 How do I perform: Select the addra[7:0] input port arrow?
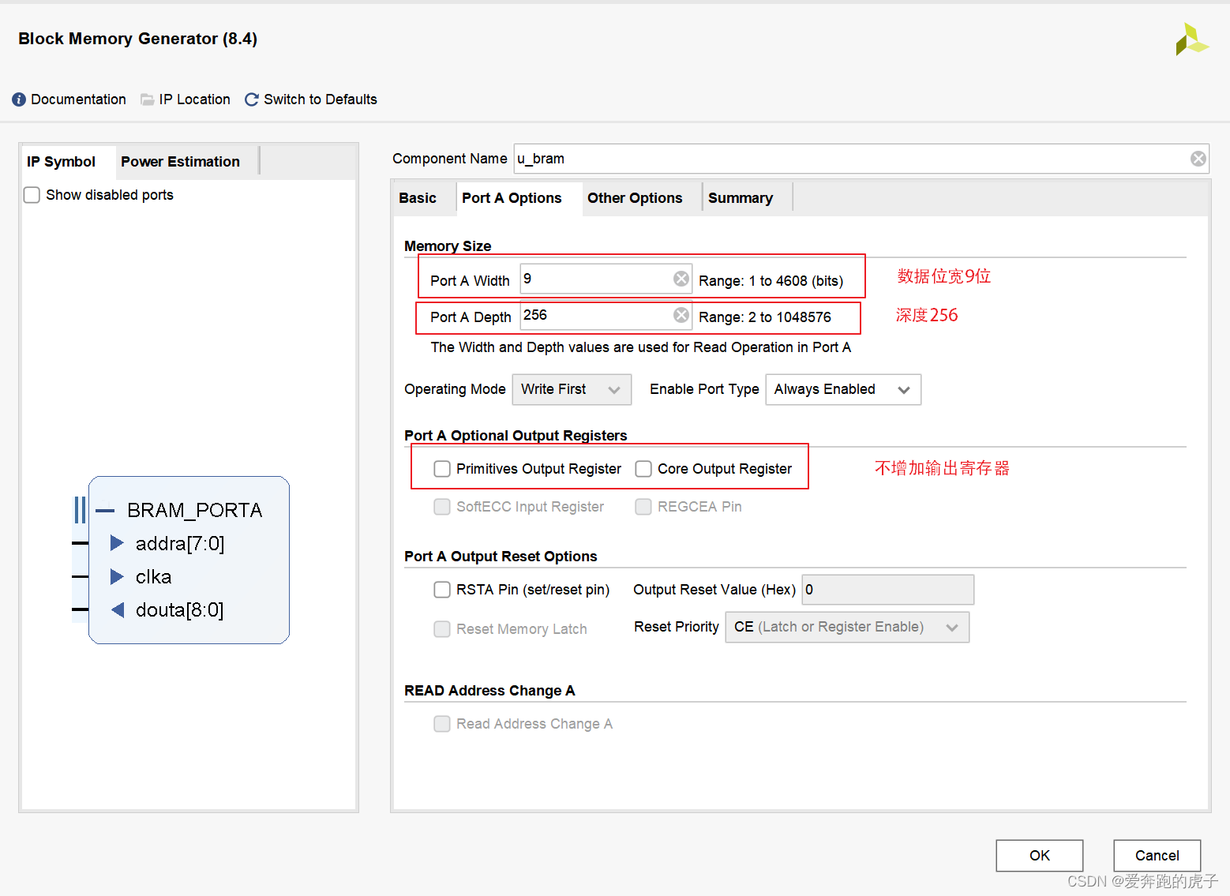(x=116, y=543)
